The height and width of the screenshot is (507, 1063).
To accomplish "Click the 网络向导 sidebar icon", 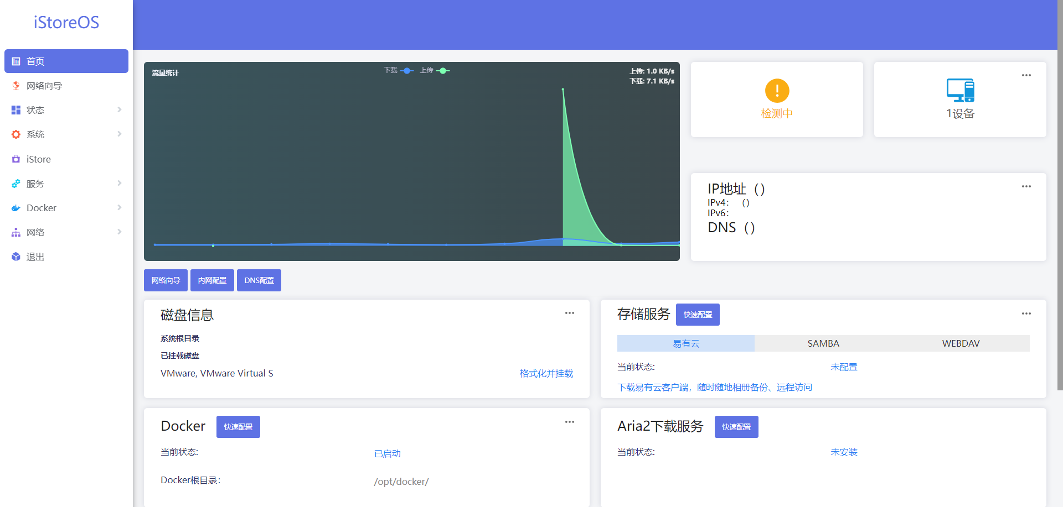I will [x=16, y=86].
